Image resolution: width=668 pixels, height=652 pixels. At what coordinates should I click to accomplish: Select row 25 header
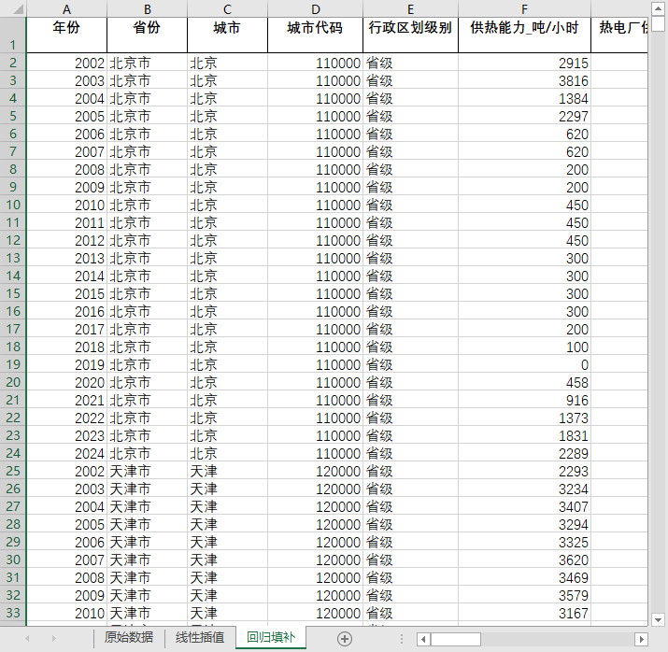click(x=13, y=471)
